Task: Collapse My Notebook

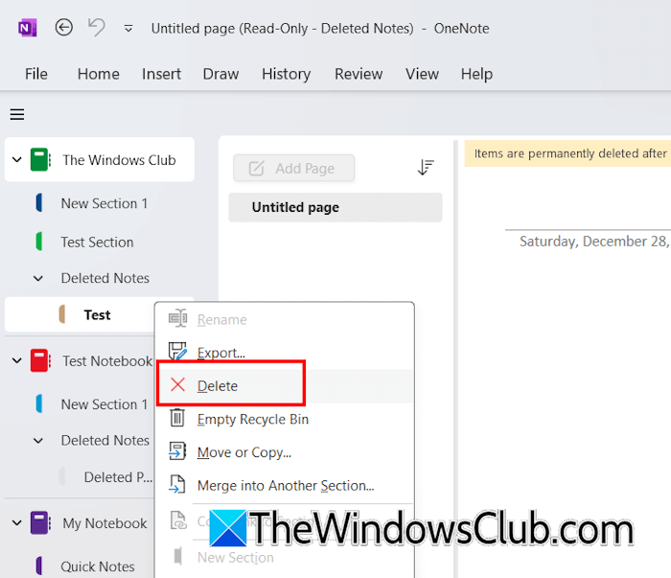Action: point(16,522)
